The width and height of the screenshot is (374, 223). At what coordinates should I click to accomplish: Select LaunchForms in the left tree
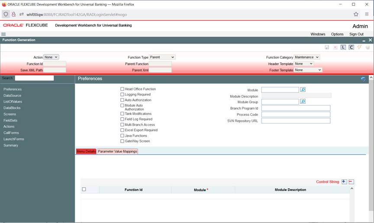13,139
